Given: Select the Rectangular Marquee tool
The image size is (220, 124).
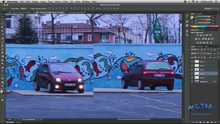Looking at the screenshot, I should (x=2, y=20).
